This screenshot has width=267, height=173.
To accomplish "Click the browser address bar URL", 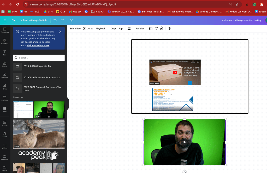I will pos(73,4).
